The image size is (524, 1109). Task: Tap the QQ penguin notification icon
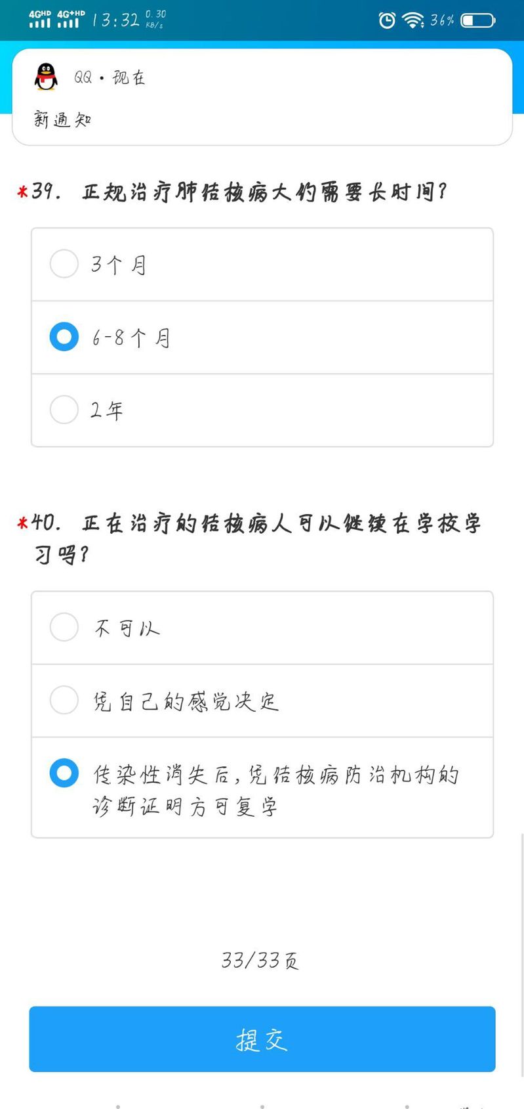tap(45, 77)
